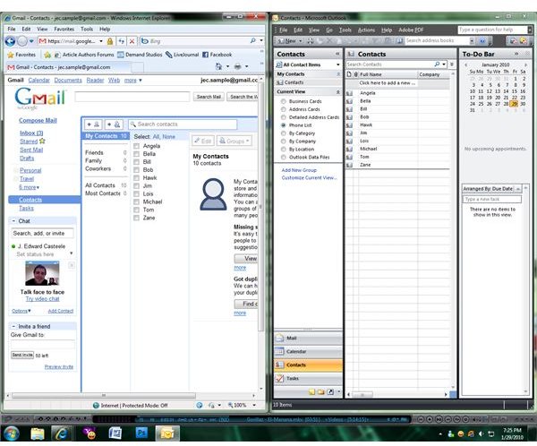Screen dimensions: 537x446
Task: Click the Outlook address book icon in toolbar
Action: [400, 41]
